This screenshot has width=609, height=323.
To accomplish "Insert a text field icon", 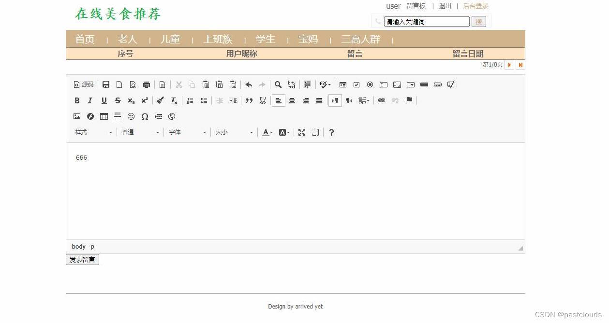I will tap(384, 84).
